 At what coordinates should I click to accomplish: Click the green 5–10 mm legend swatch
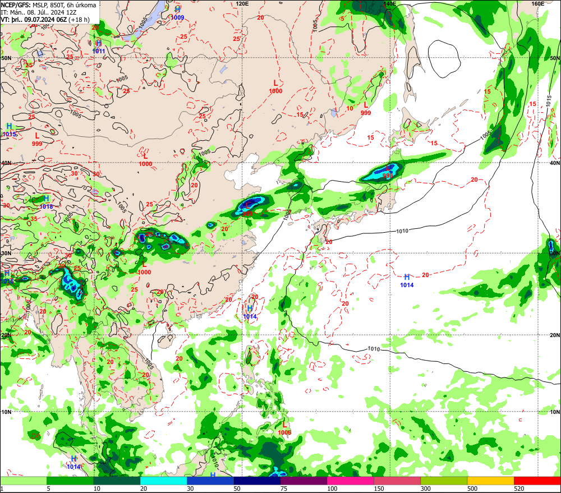click(x=70, y=481)
